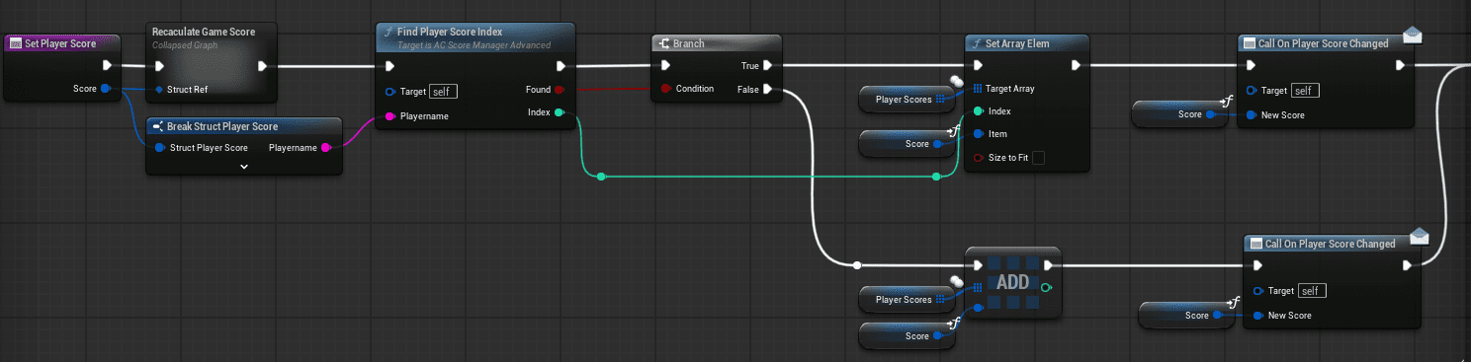Click the Target pin on upper Call On Player Score Changed
This screenshot has width=1471, height=362.
coord(1252,91)
